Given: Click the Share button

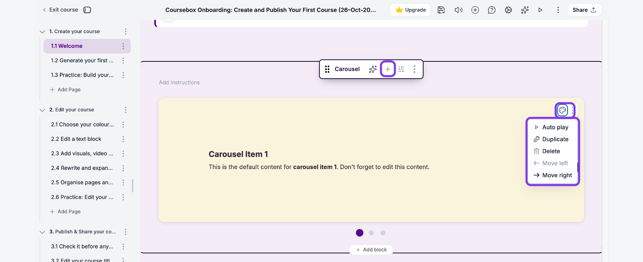Looking at the screenshot, I should pos(584,10).
